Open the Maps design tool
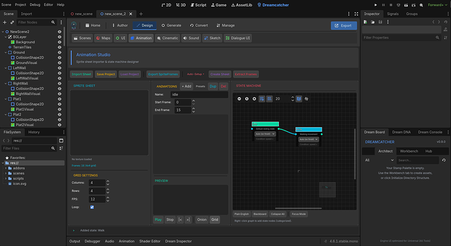The height and width of the screenshot is (246, 451). click(x=103, y=38)
